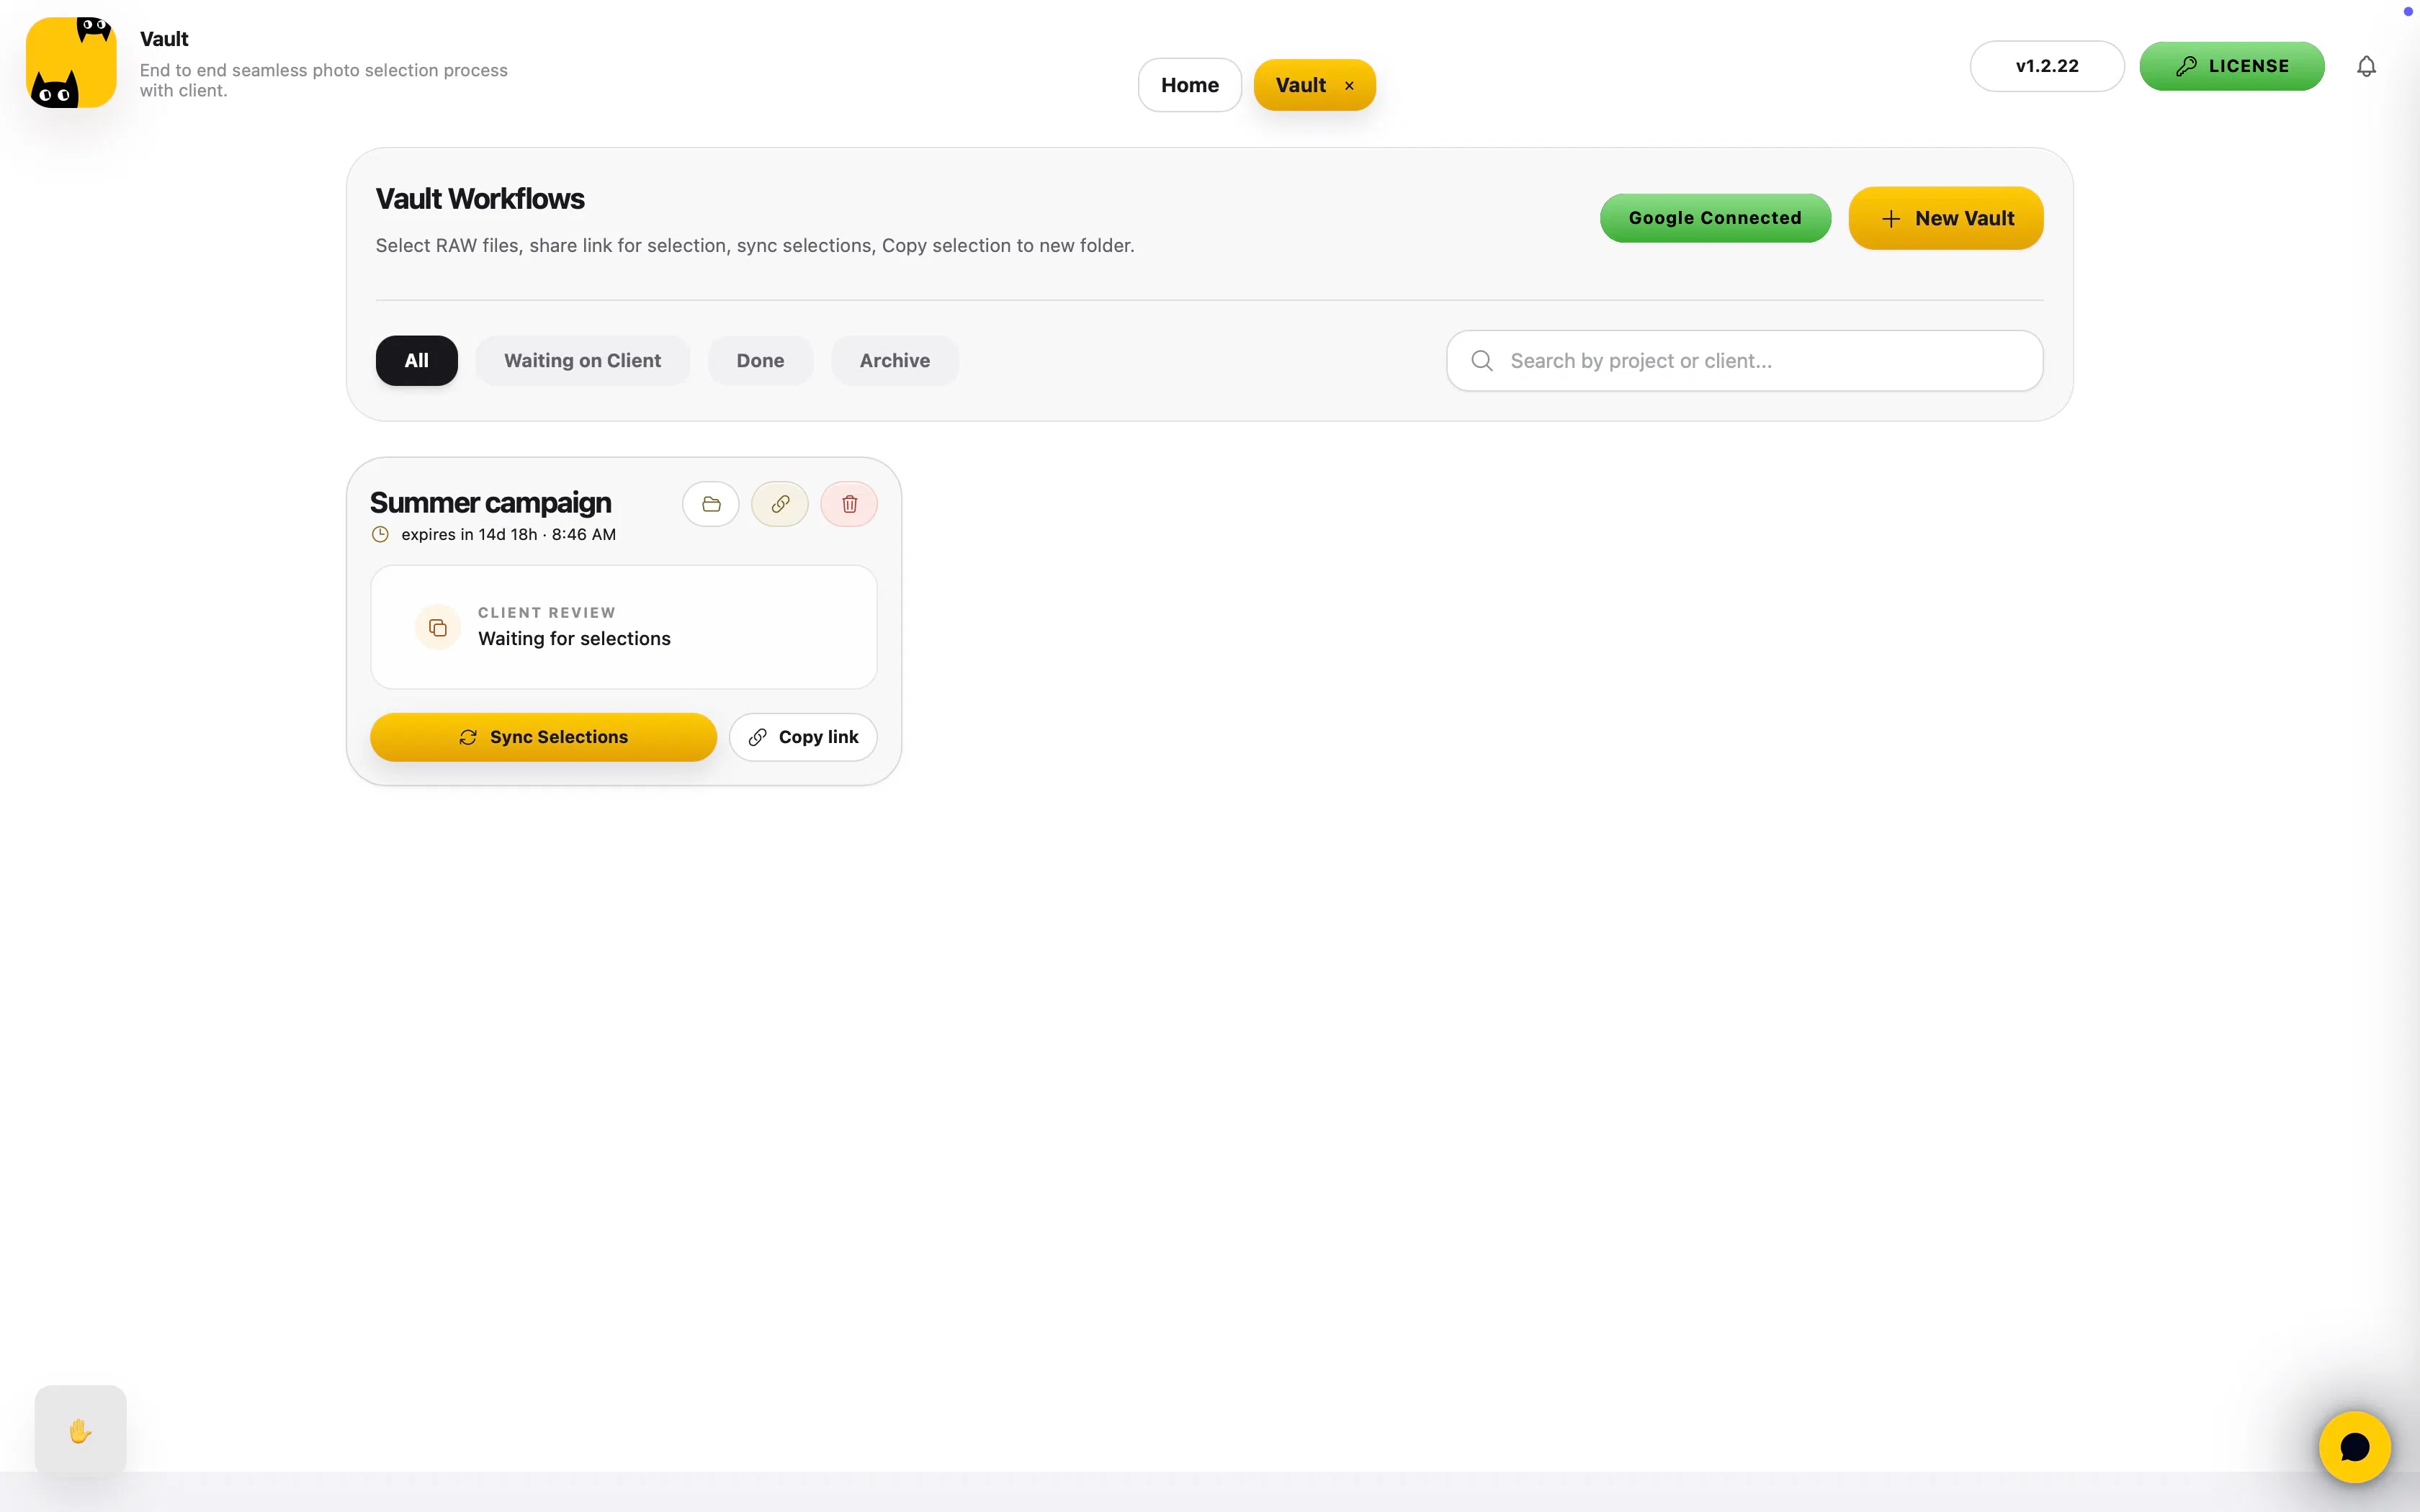The image size is (2420, 1512).
Task: Open the Archive filter
Action: tap(895, 361)
